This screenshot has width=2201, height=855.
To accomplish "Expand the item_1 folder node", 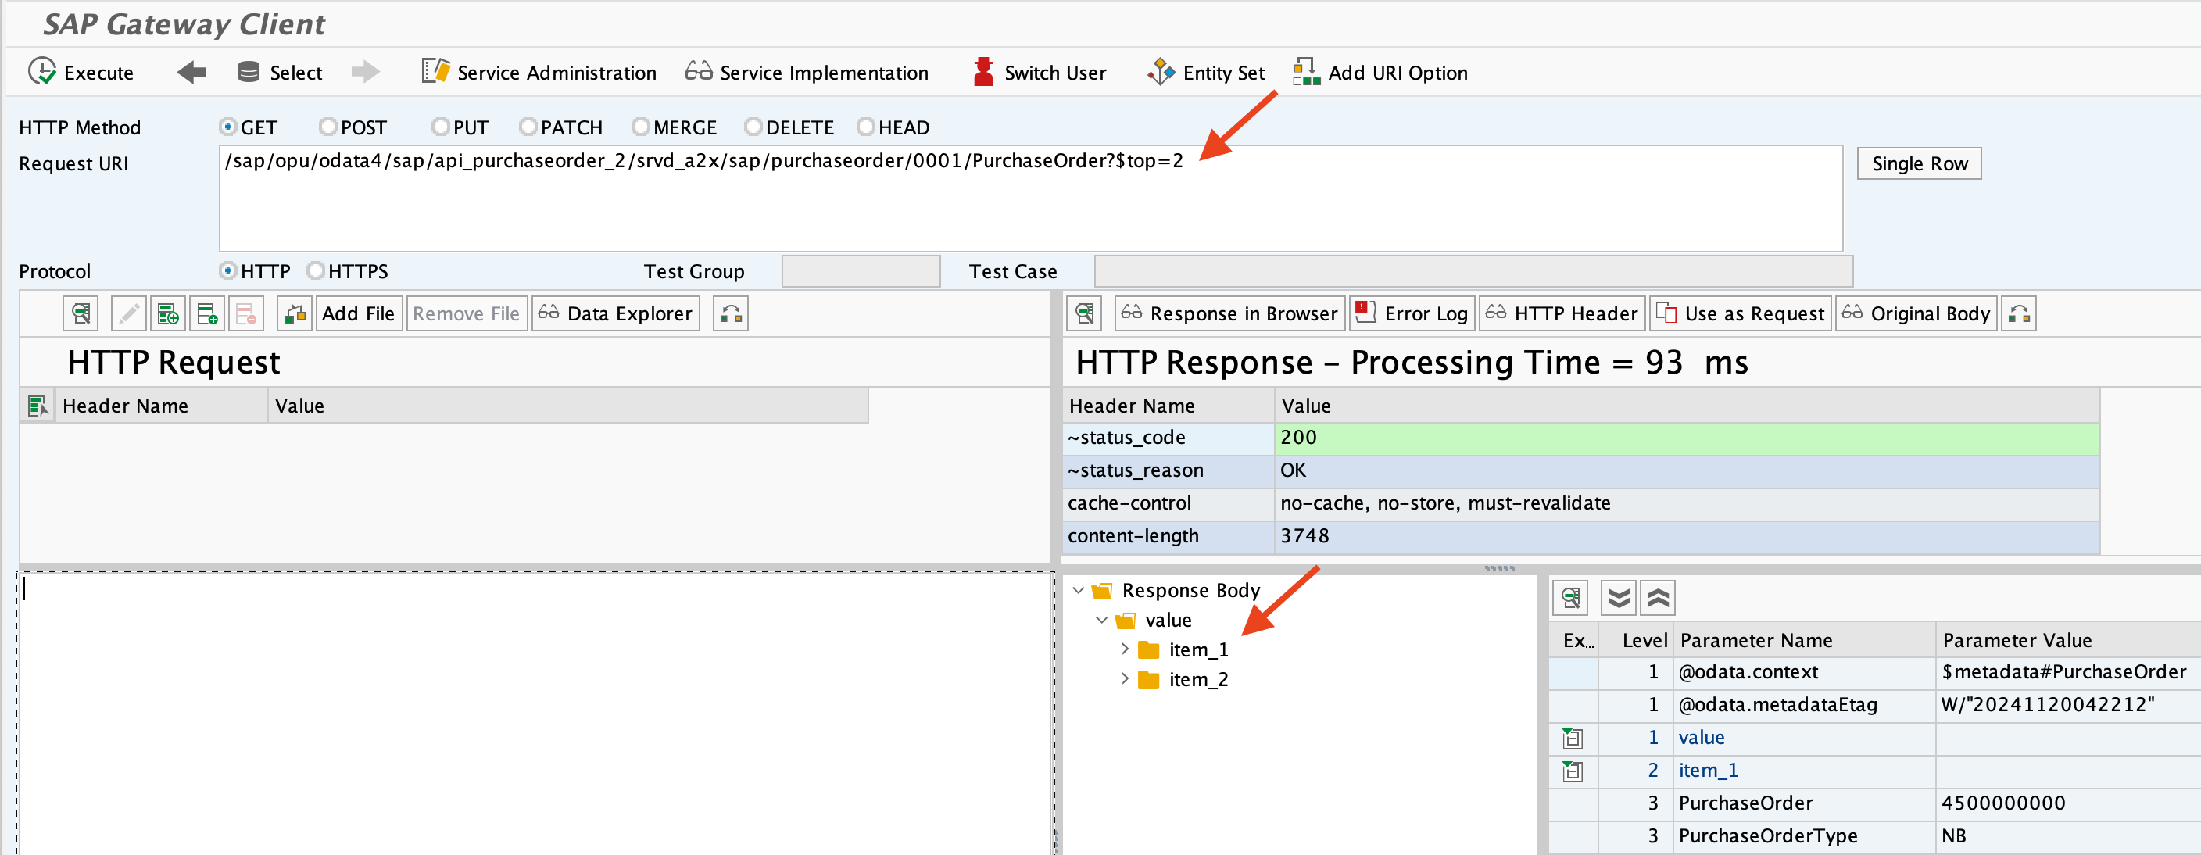I will pos(1125,649).
